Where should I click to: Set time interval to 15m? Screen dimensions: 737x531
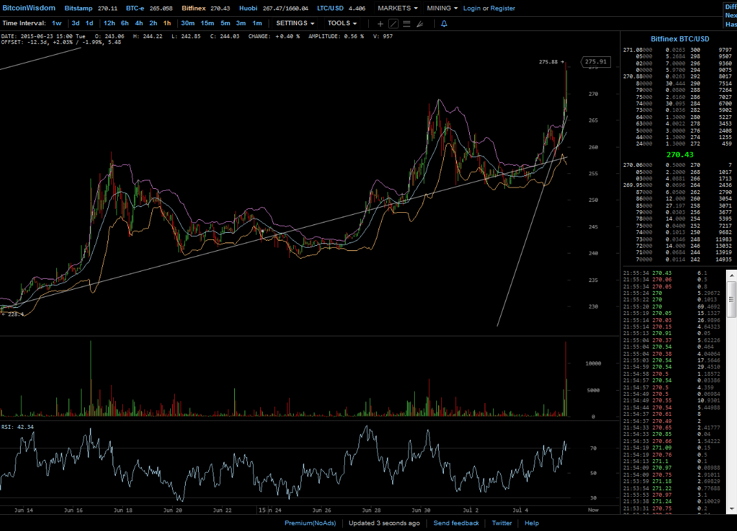click(207, 23)
